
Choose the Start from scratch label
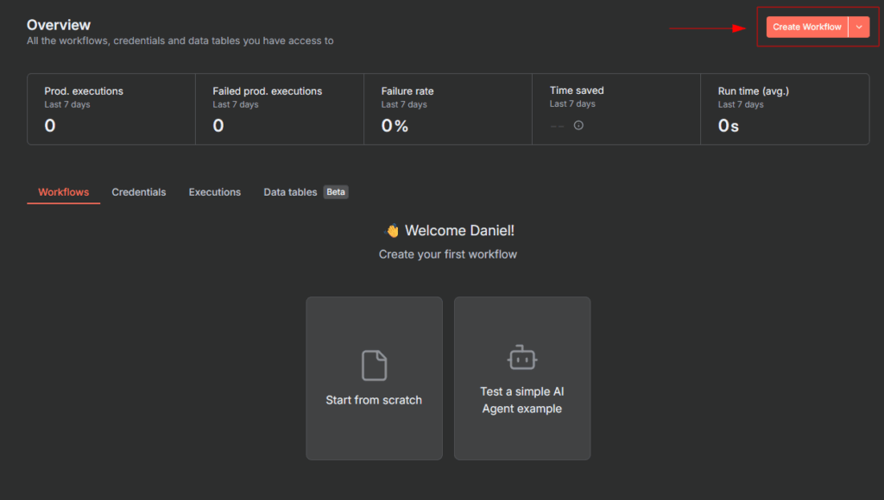(374, 400)
